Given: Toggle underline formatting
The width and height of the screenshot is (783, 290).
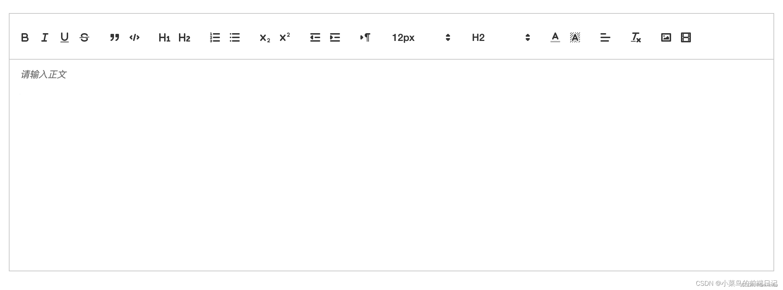Looking at the screenshot, I should coord(64,37).
